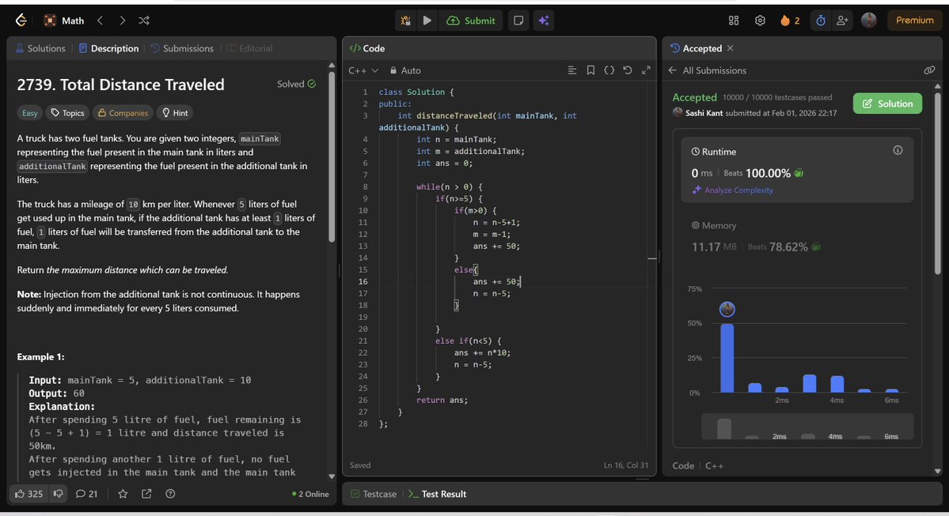Submit the solution
The width and height of the screenshot is (949, 516).
471,21
